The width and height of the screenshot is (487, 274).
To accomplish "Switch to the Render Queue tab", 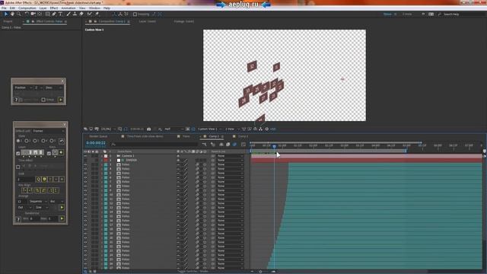I will click(x=98, y=136).
